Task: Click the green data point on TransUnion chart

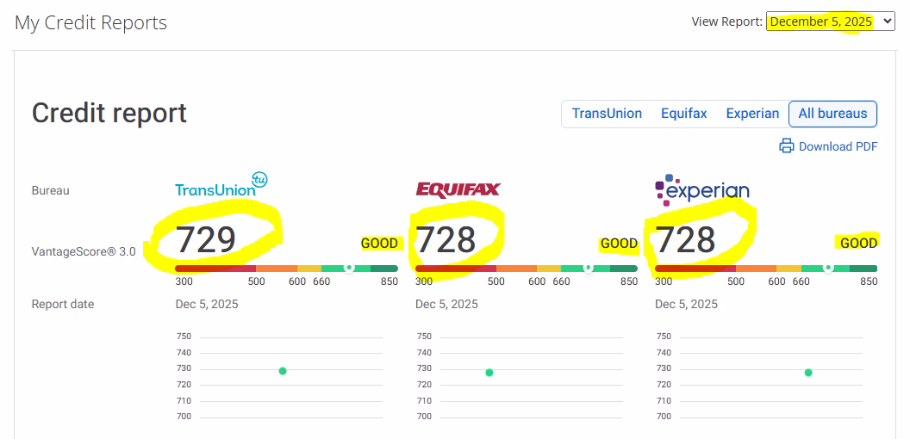Action: [283, 371]
